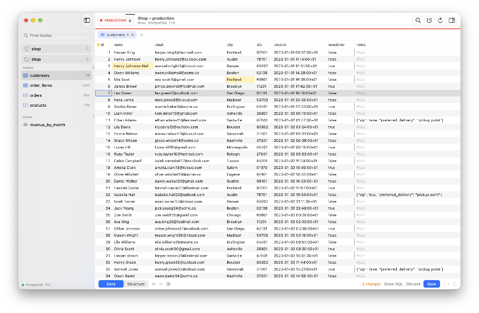479x313 pixels.
Task: Discard the pending changes
Action: point(413,284)
